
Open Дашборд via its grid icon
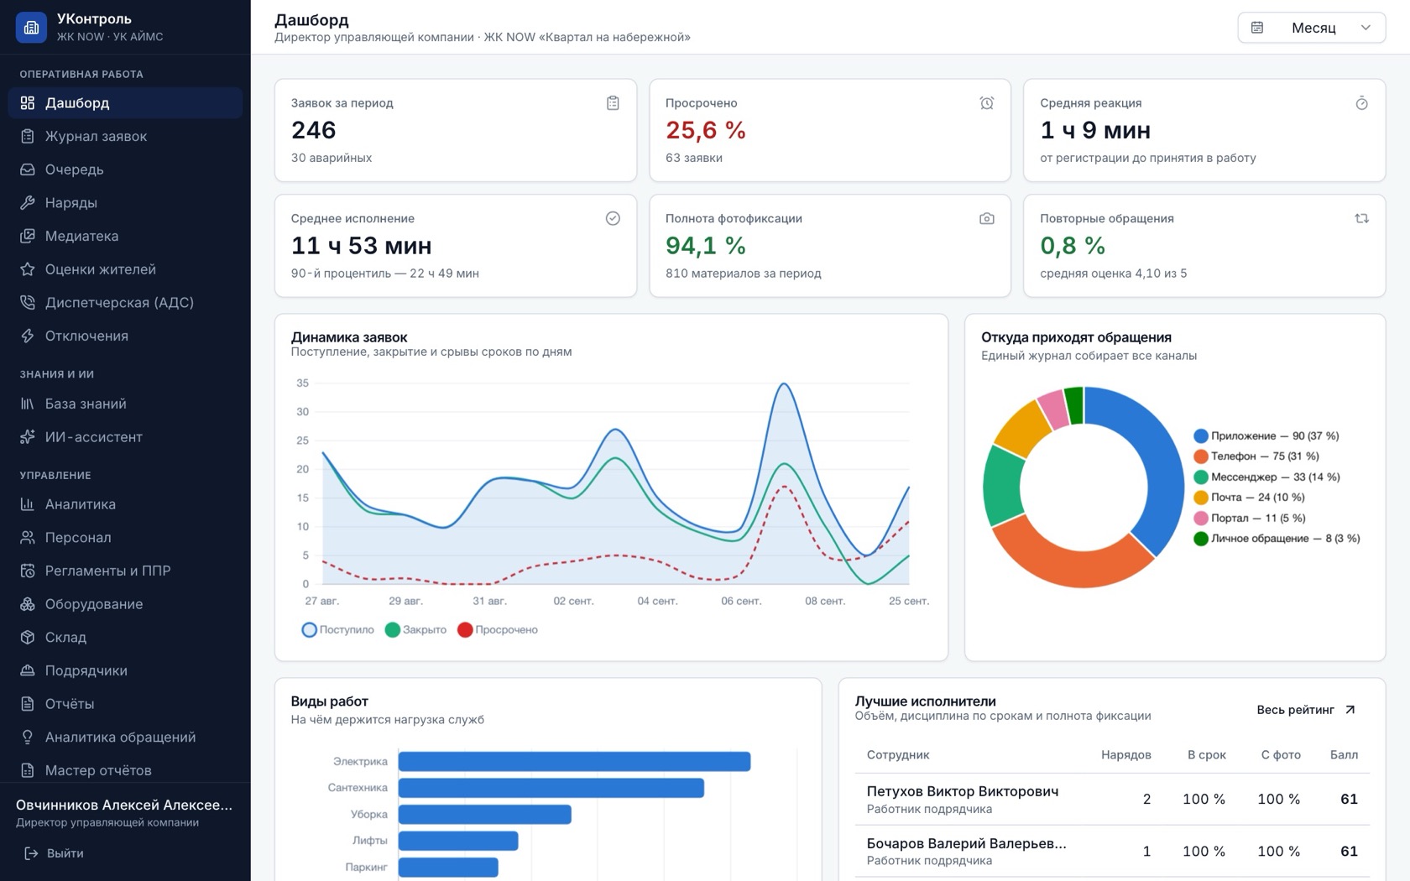coord(28,102)
